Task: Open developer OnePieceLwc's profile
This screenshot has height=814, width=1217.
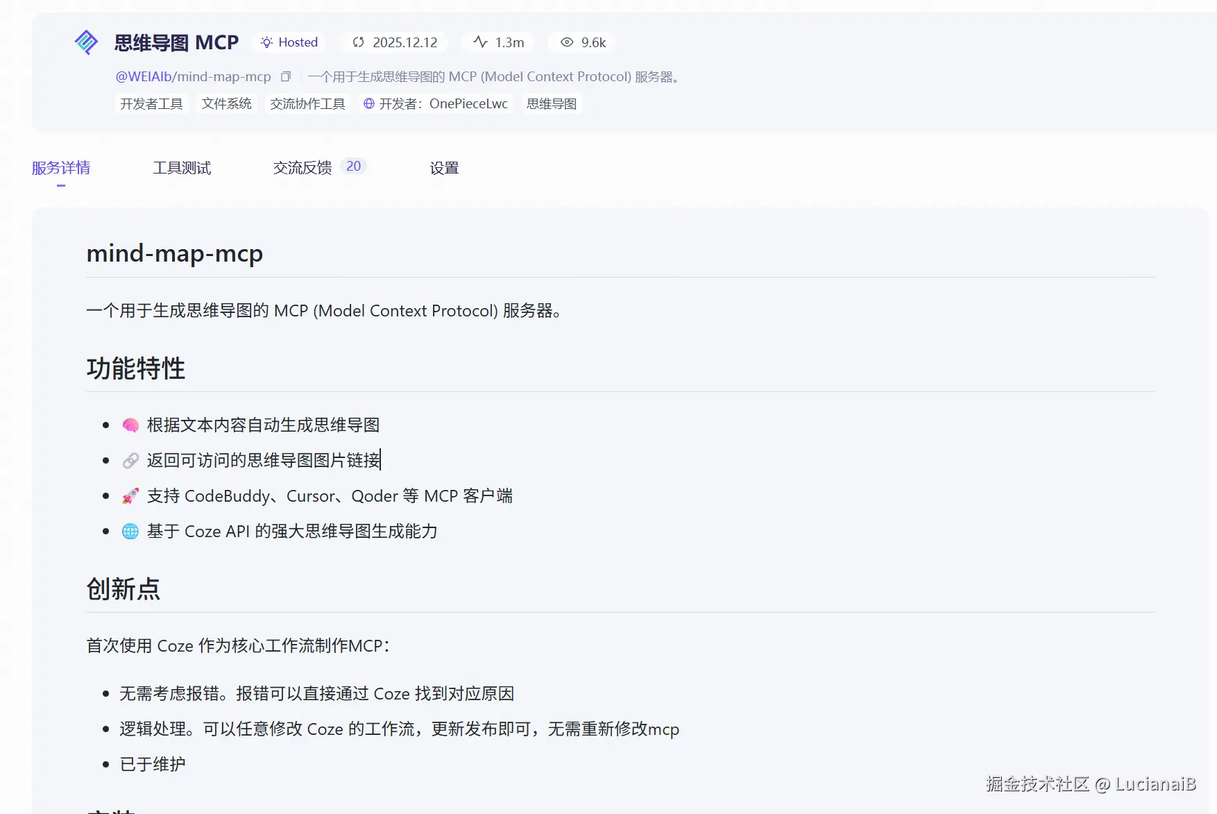Action: click(469, 103)
